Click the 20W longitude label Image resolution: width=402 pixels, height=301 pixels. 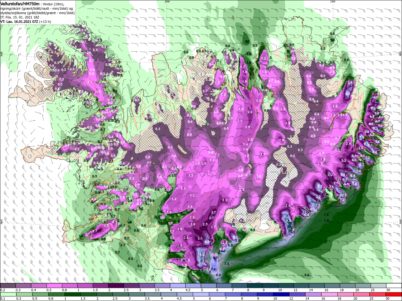coord(167,2)
